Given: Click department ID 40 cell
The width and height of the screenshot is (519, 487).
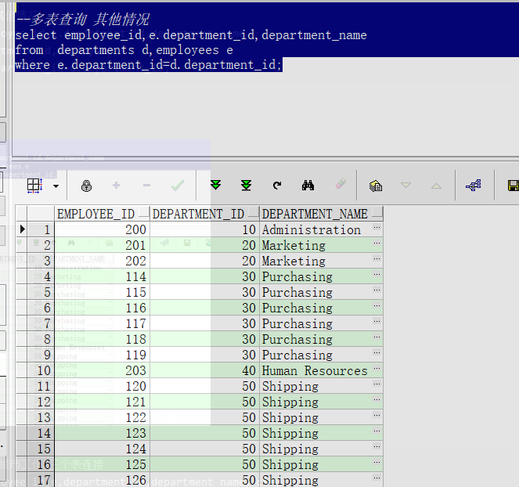Looking at the screenshot, I should coord(204,370).
